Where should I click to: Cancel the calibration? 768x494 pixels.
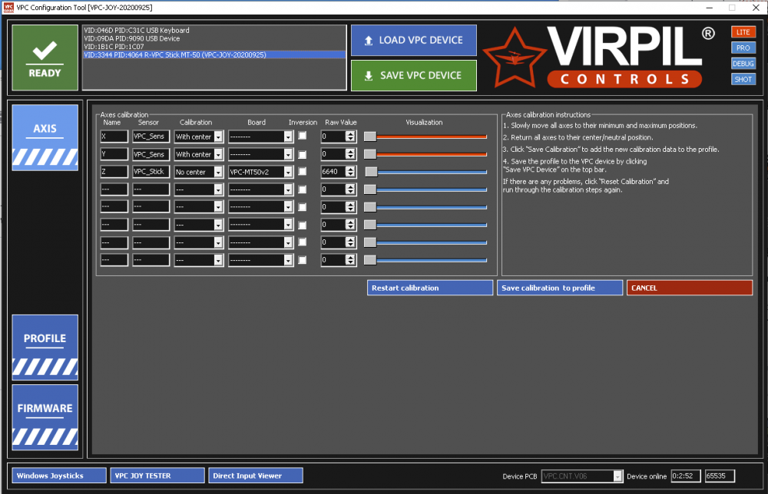pyautogui.click(x=690, y=288)
